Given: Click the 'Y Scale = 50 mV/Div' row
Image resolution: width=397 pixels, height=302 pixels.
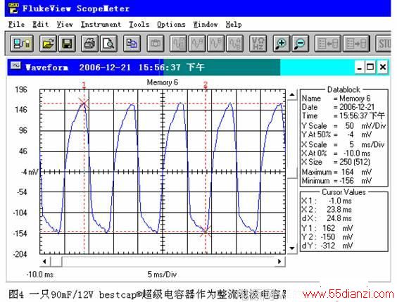Looking at the screenshot, I should [x=344, y=126].
